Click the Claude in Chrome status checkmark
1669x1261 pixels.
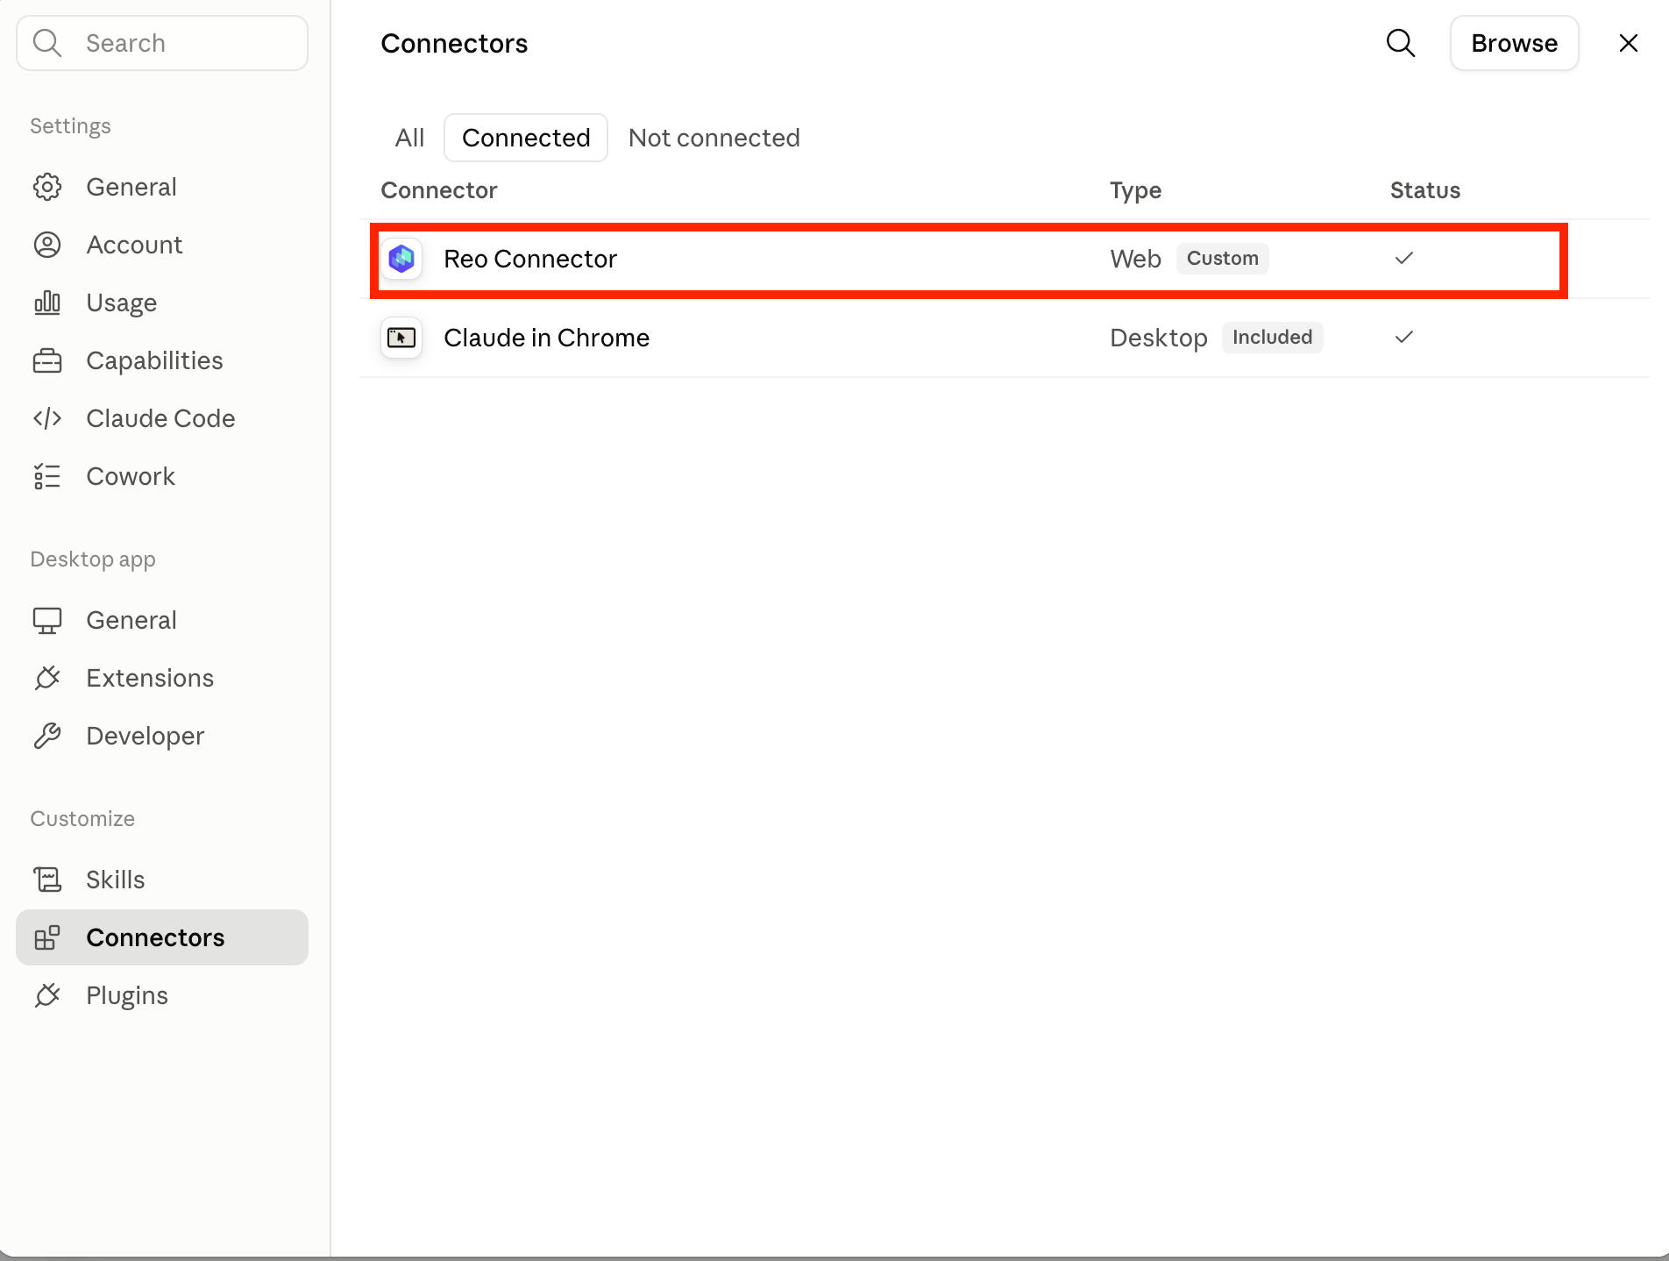1404,337
